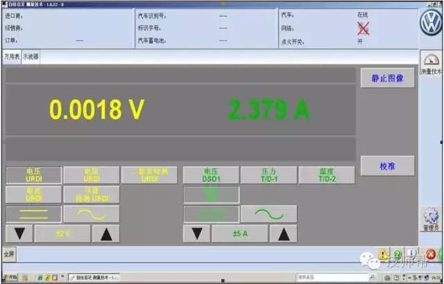Click the 2.379 A current reading
This screenshot has width=444, height=284.
point(269,109)
